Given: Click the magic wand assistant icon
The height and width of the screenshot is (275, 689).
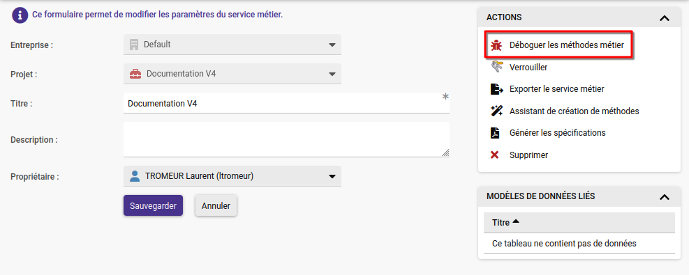Looking at the screenshot, I should (496, 111).
